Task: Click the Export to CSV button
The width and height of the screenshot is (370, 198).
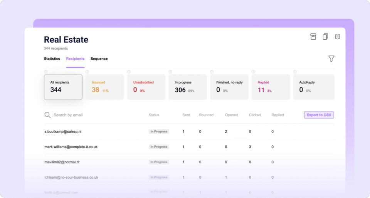Action: [319, 115]
